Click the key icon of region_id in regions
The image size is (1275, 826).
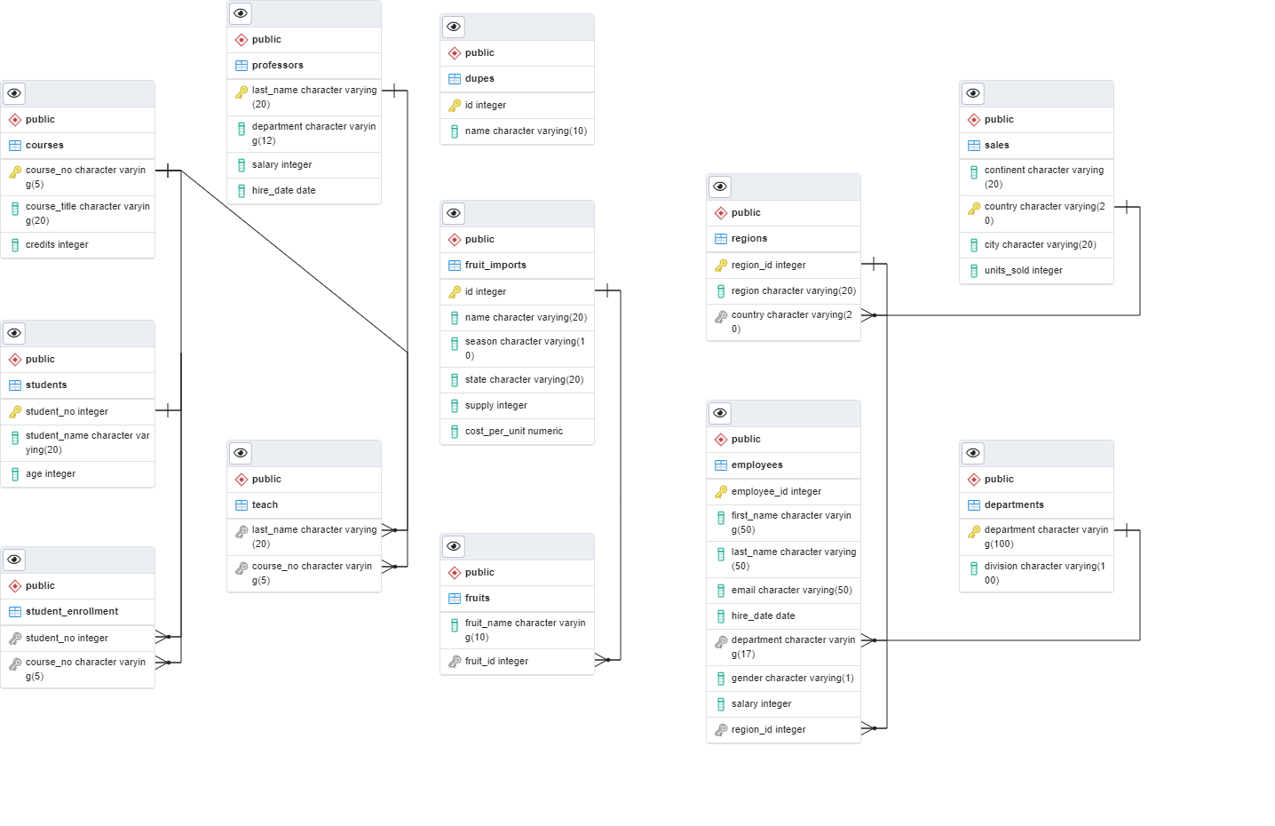click(x=720, y=265)
